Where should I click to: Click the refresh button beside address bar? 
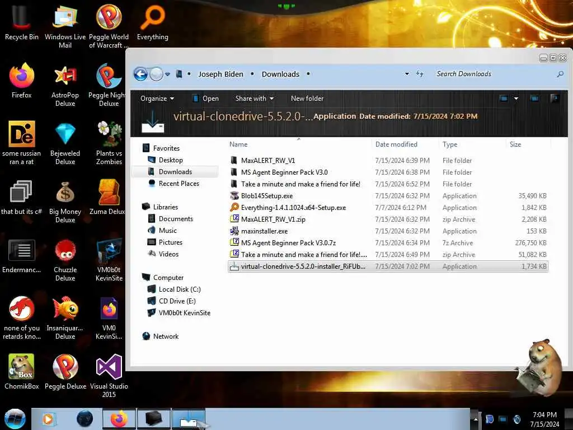[420, 74]
